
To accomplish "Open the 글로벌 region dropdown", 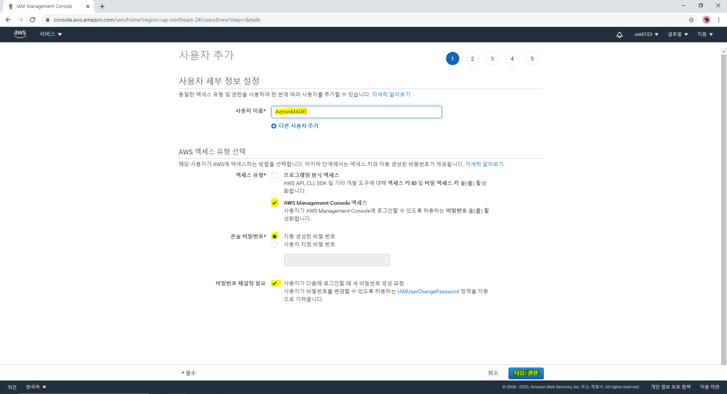I will pos(678,34).
